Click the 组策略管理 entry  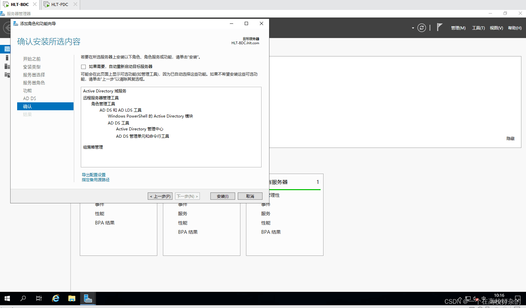pos(93,147)
